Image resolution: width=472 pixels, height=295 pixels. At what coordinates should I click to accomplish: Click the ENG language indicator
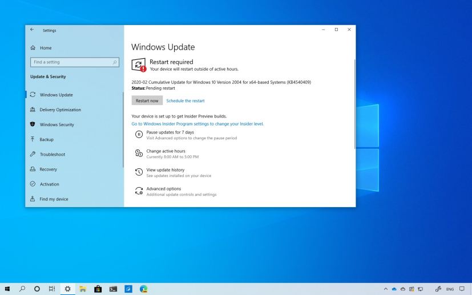tap(450, 289)
